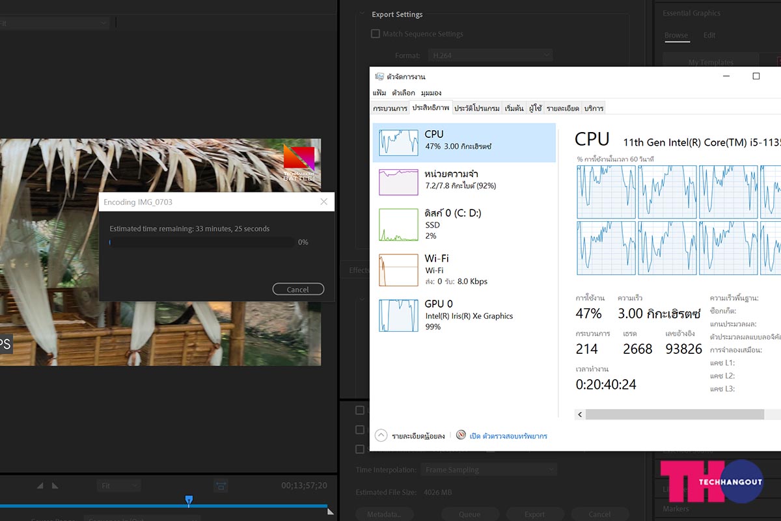This screenshot has width=781, height=521.
Task: Select the ประสิทธิภาพ (Performance) tab
Action: click(x=430, y=107)
